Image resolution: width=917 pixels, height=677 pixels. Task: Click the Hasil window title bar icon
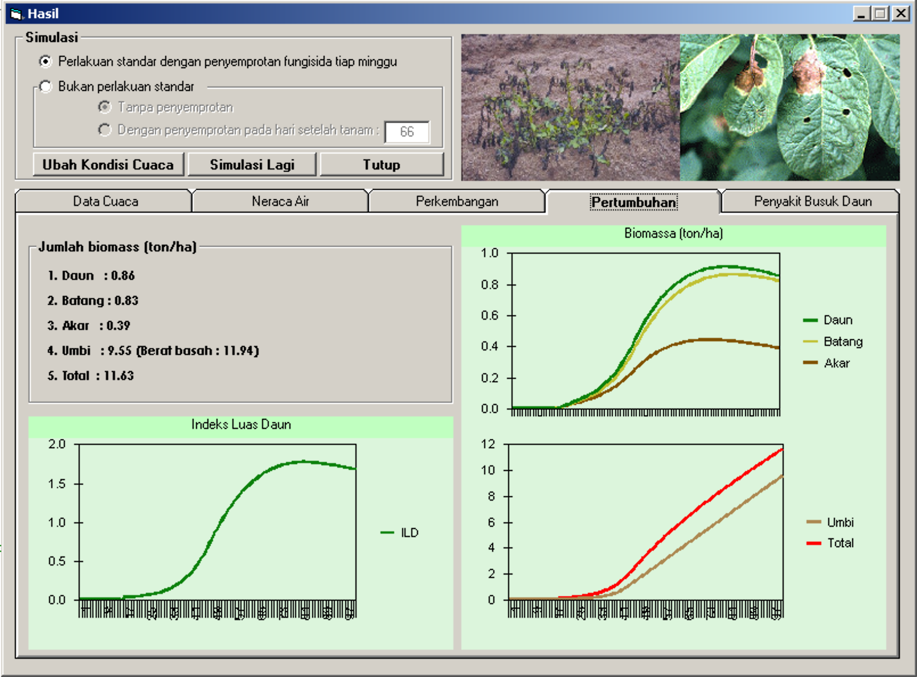pyautogui.click(x=16, y=14)
